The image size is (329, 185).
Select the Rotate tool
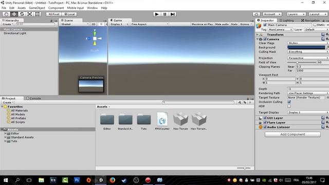click(22, 14)
